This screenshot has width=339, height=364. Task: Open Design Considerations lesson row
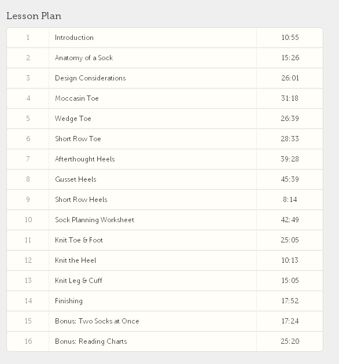pos(165,78)
